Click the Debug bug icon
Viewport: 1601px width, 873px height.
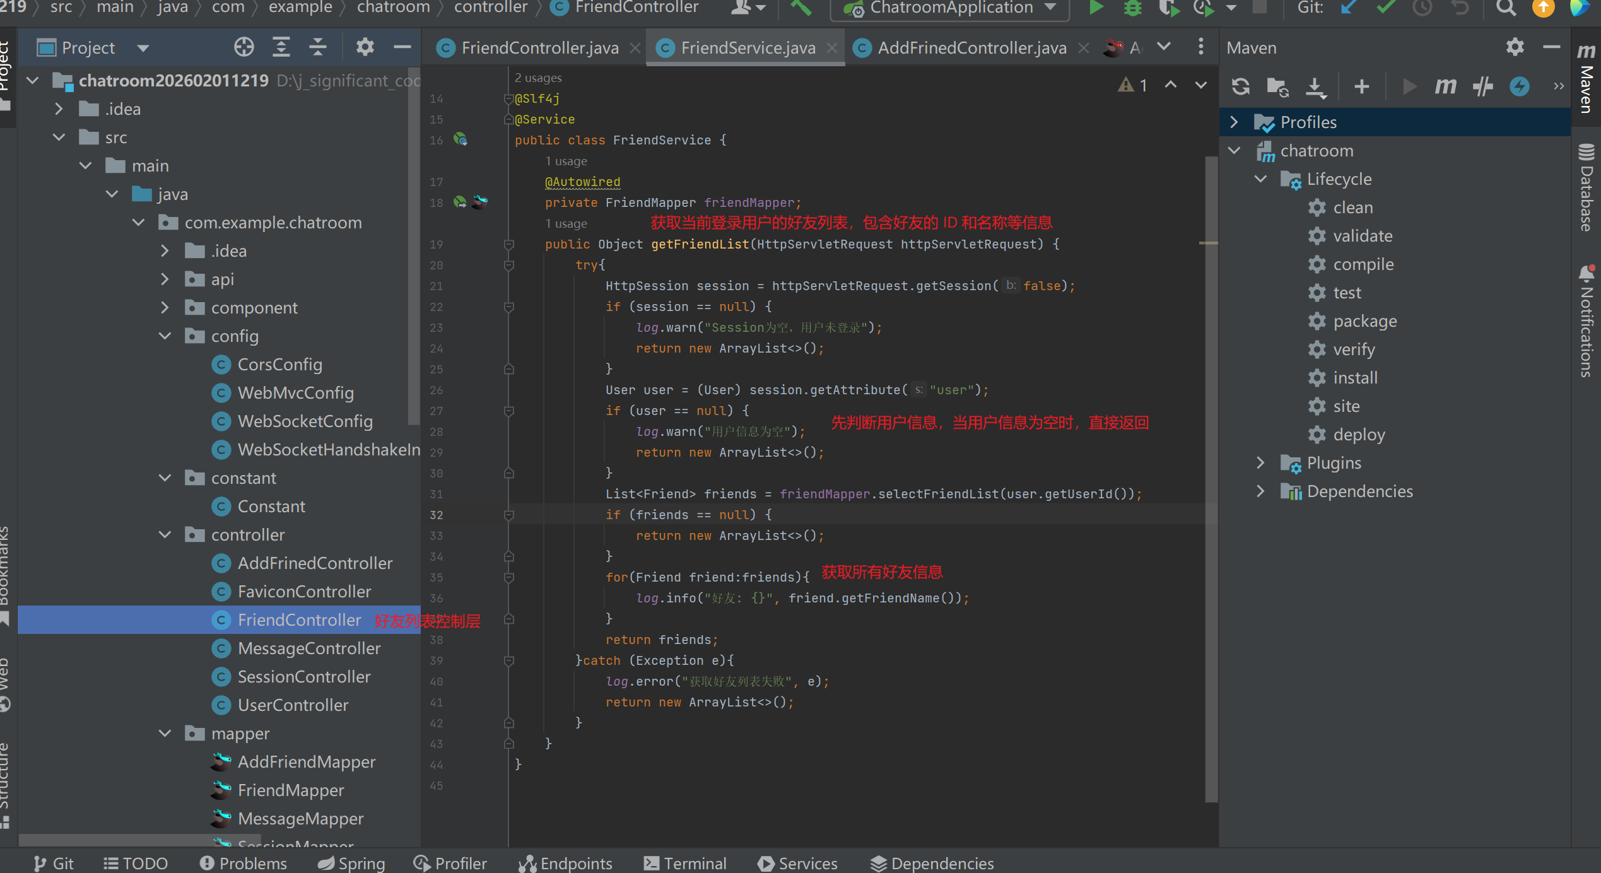click(1133, 8)
